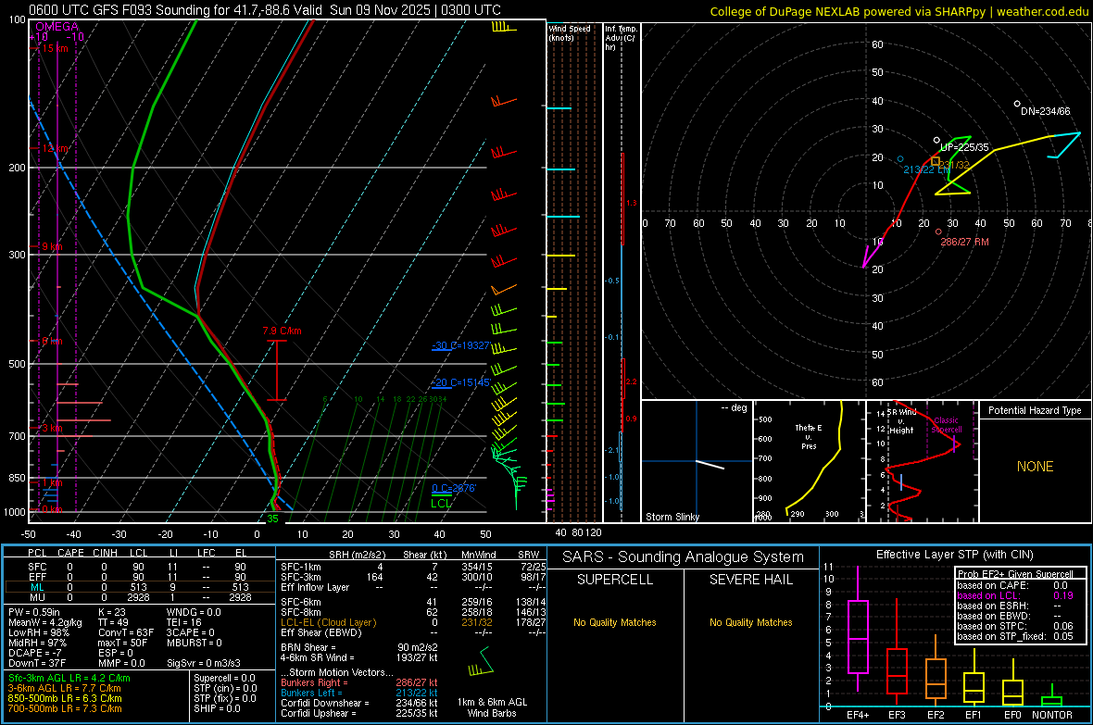Click the SFC-6km shear row label
This screenshot has height=725, width=1093.
pyautogui.click(x=301, y=602)
